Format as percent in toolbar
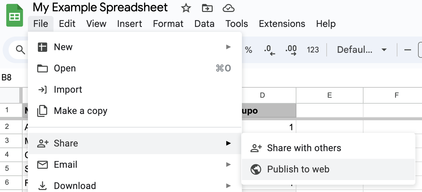The image size is (422, 192). pyautogui.click(x=249, y=50)
